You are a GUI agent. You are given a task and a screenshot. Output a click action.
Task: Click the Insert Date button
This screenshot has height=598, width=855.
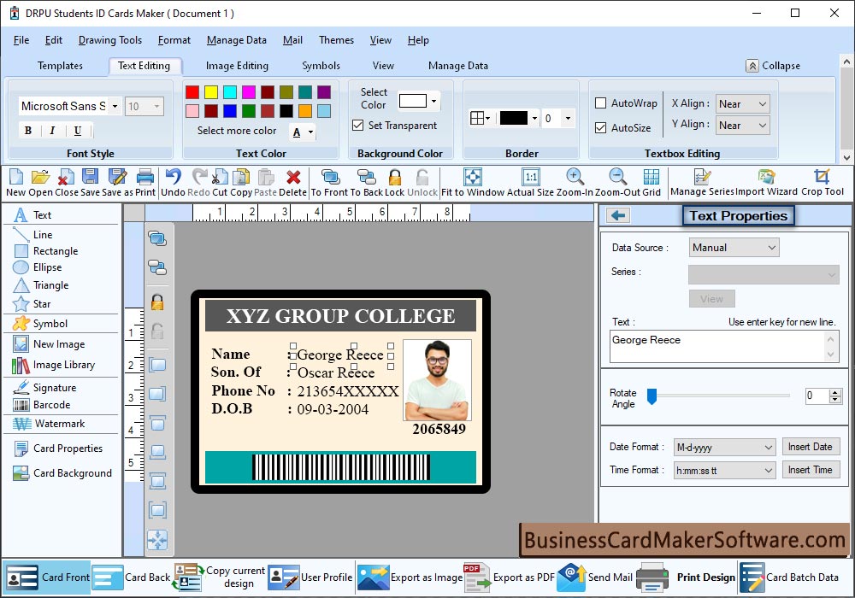click(x=811, y=447)
